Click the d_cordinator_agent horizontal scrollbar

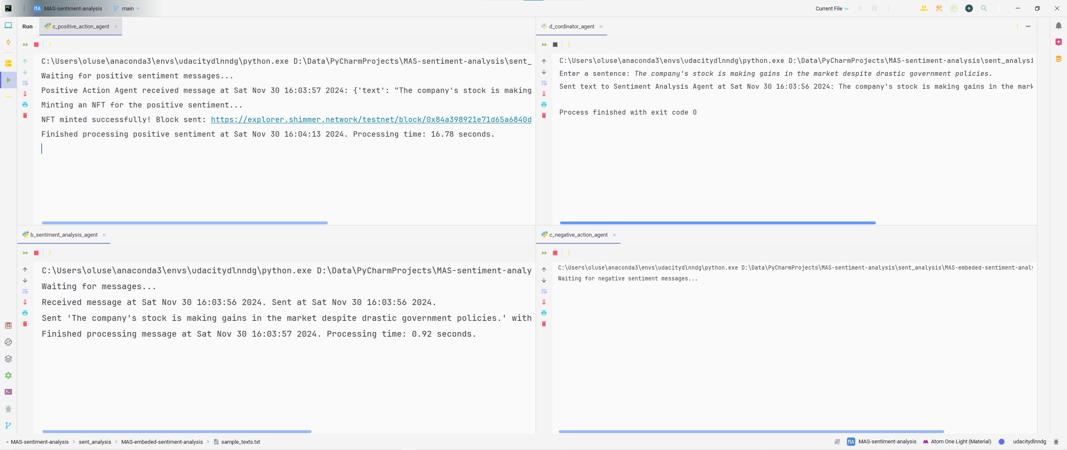717,223
